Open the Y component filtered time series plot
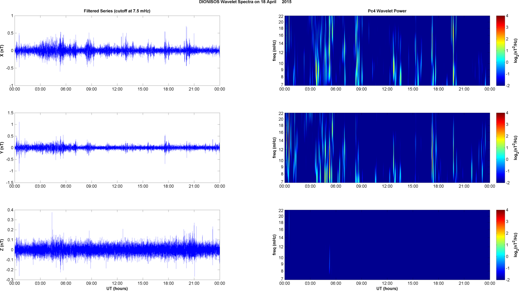This screenshot has width=519, height=291. (x=117, y=148)
